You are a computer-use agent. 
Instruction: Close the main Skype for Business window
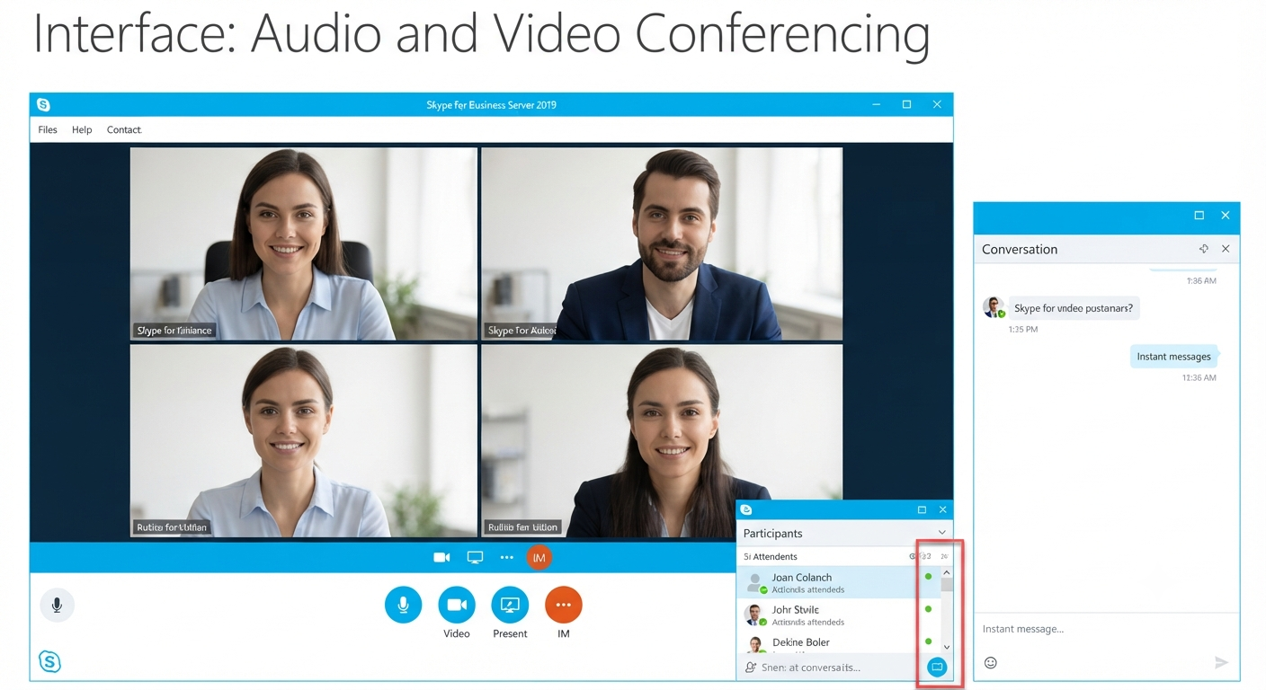(937, 105)
